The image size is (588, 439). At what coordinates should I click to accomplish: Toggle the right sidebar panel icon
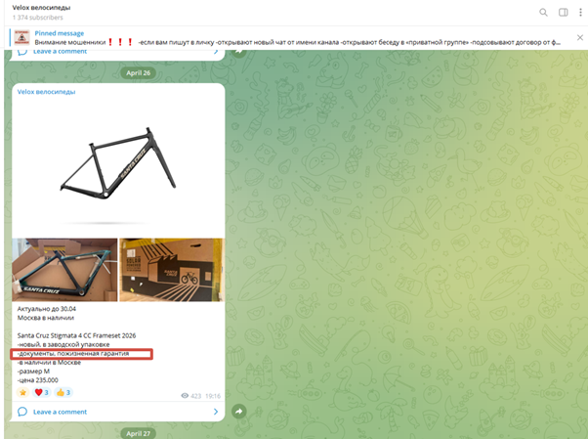564,13
